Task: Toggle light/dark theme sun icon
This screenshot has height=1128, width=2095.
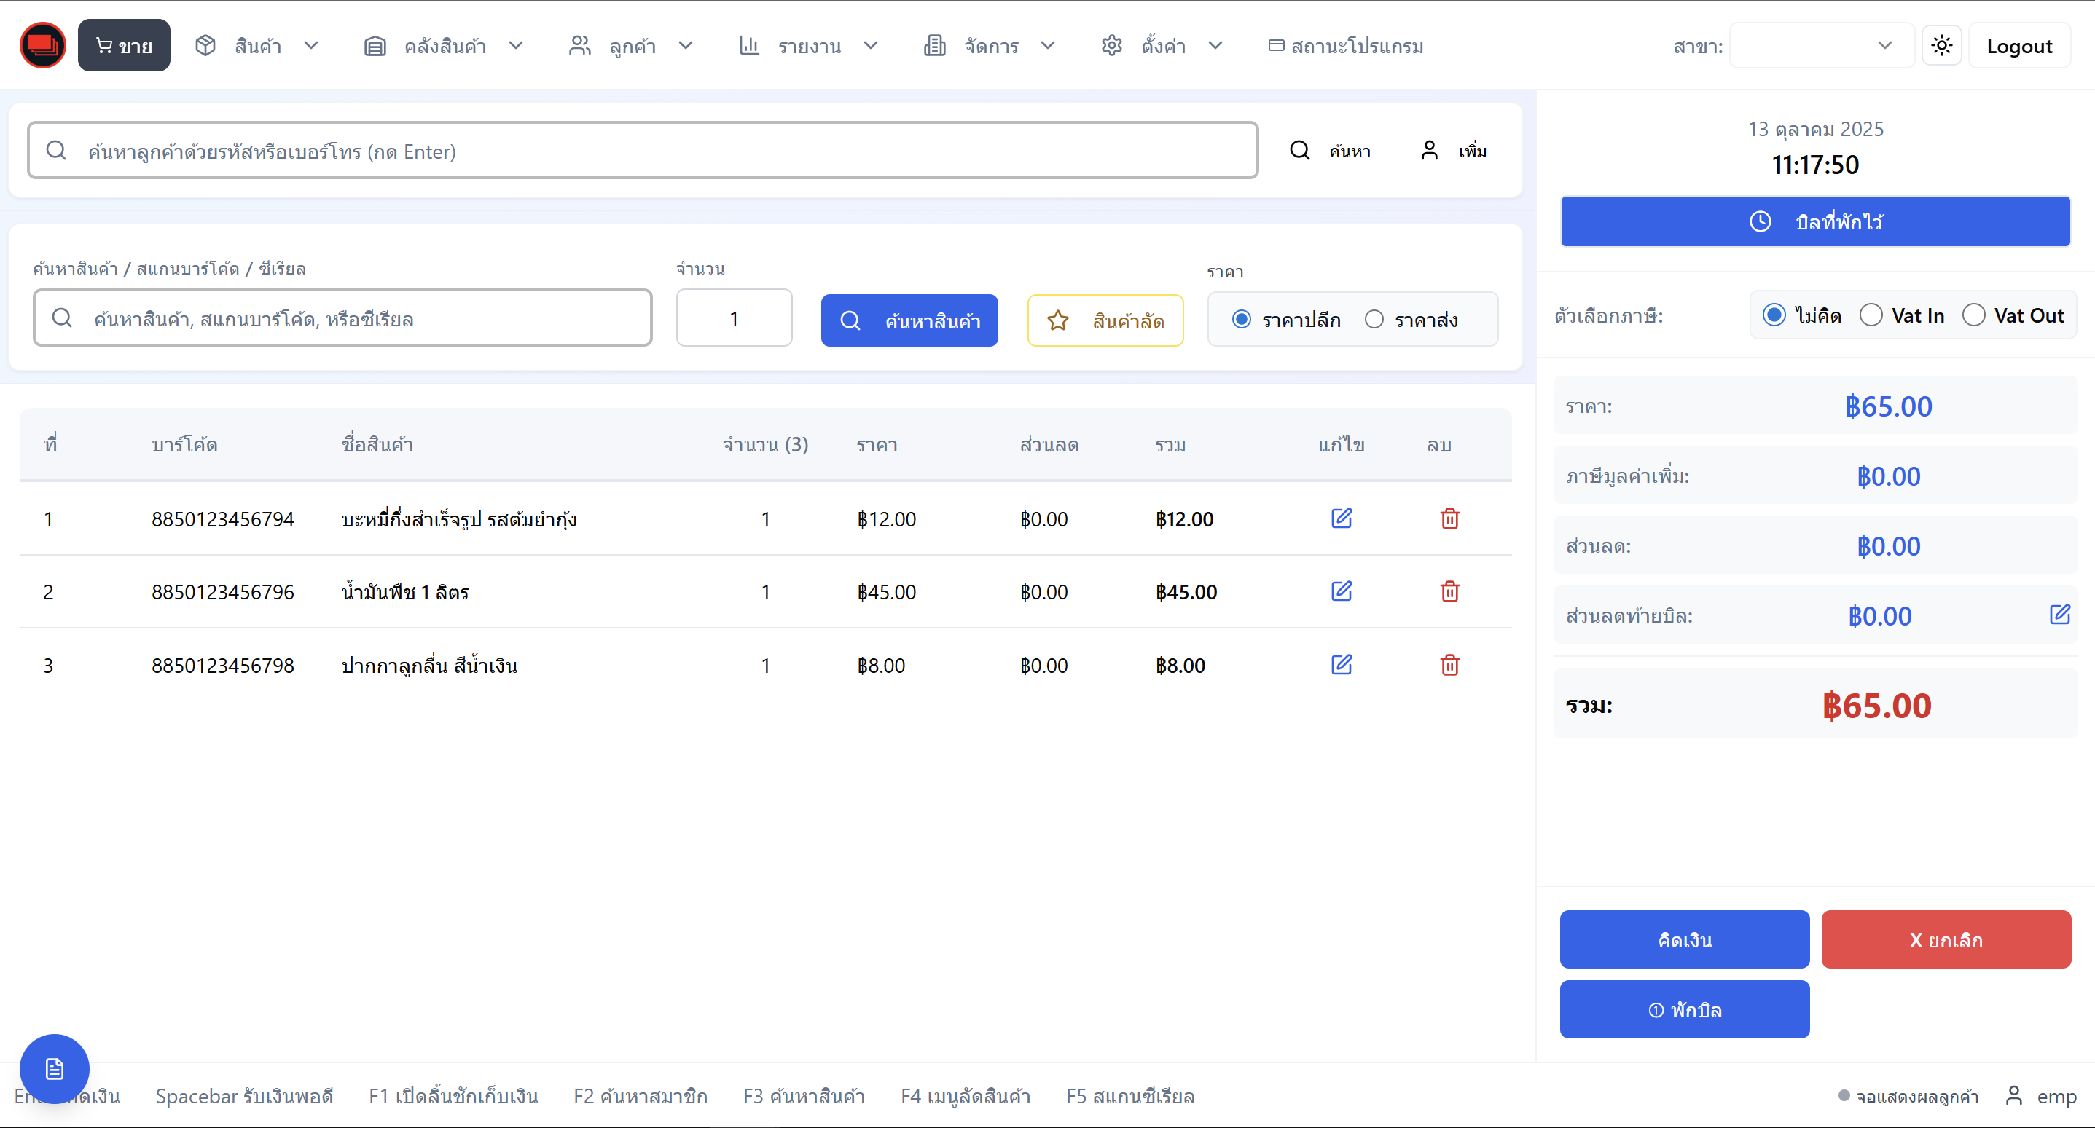Action: coord(1941,45)
